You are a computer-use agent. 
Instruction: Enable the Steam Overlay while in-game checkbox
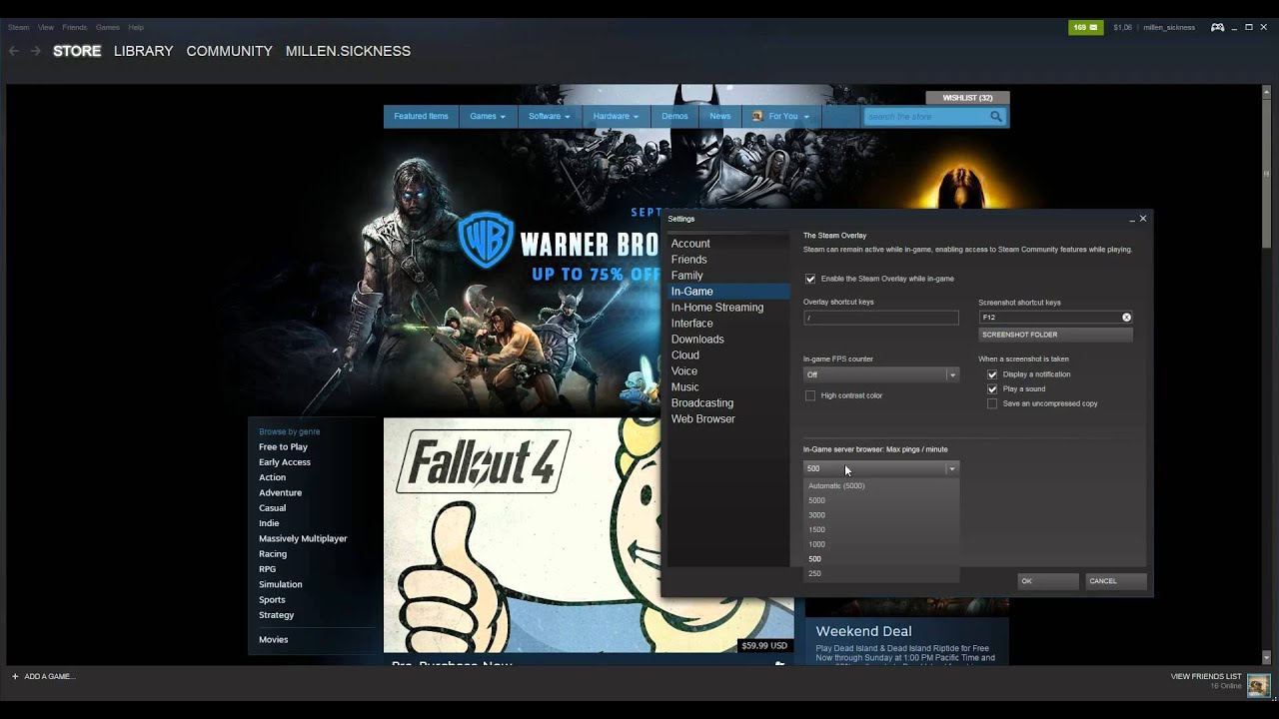click(810, 279)
